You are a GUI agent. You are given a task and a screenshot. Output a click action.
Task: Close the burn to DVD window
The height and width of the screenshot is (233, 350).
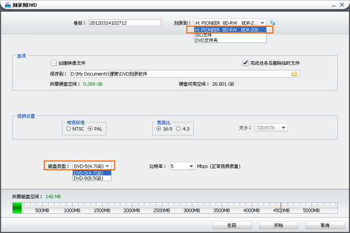coord(342,5)
